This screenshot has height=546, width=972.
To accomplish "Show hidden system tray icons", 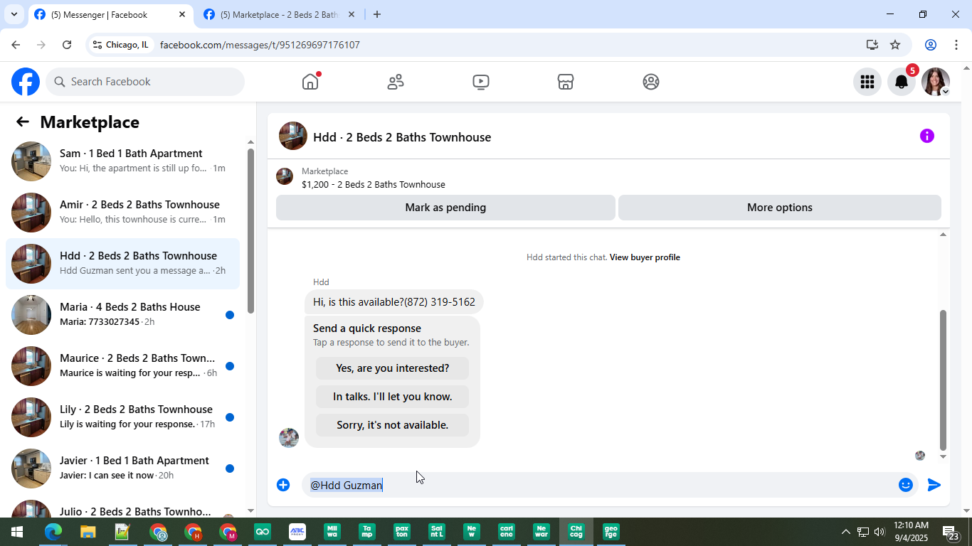I will click(x=845, y=532).
